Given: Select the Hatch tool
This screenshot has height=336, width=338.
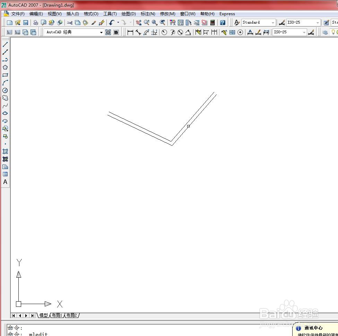Looking at the screenshot, I should (x=5, y=151).
